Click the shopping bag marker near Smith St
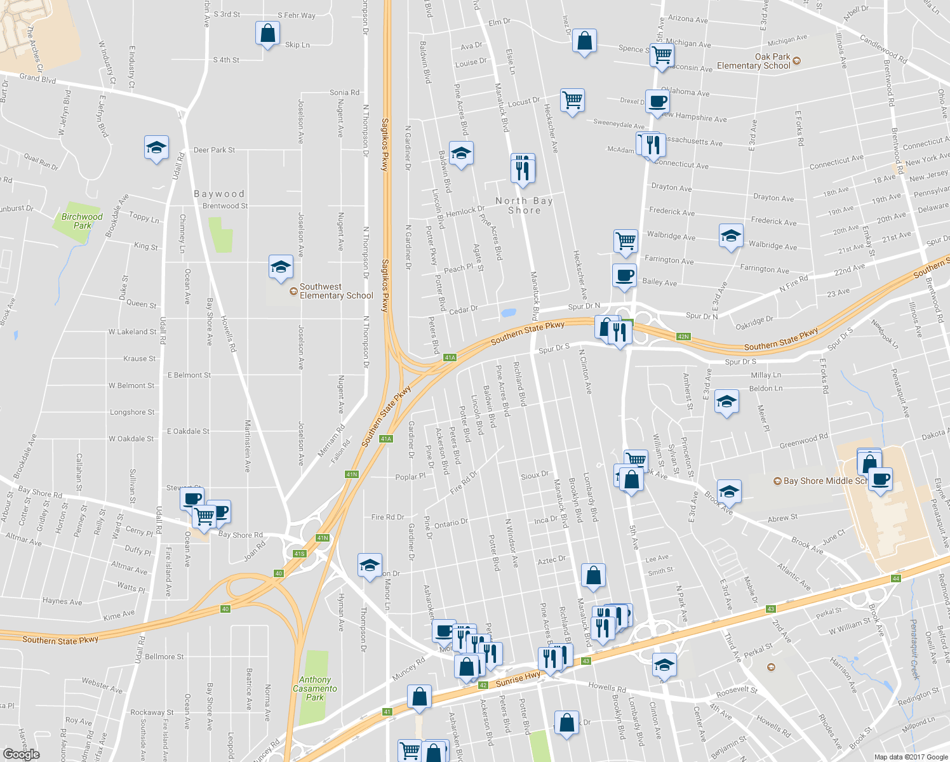This screenshot has height=762, width=950. coord(593,577)
